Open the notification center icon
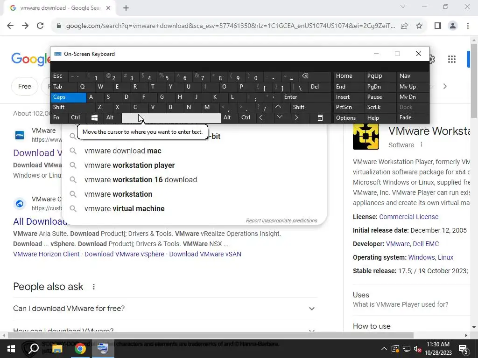 coord(464,349)
